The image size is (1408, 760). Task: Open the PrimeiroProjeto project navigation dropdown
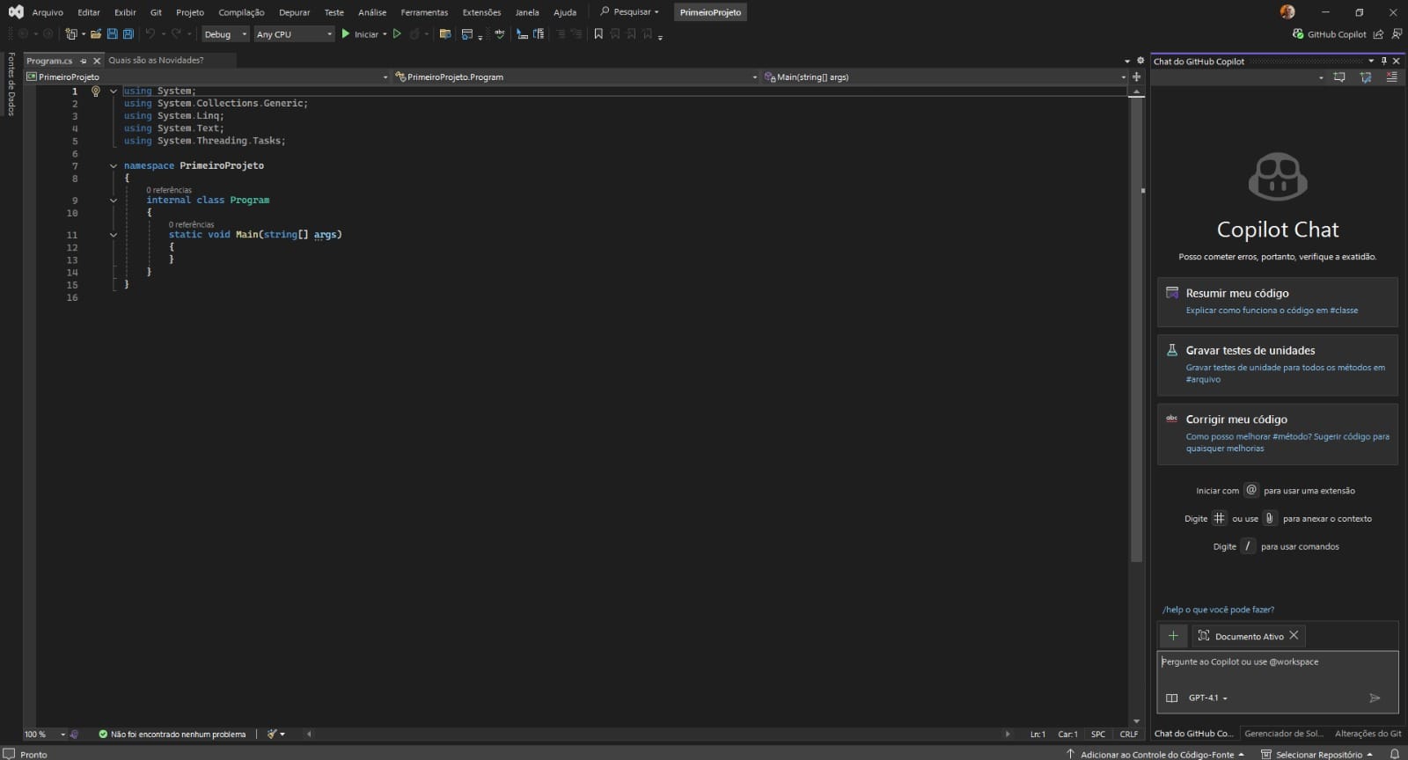207,77
